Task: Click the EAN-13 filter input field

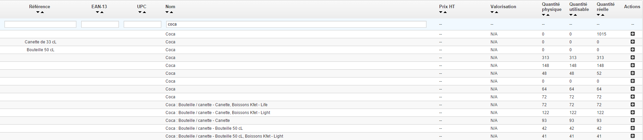Action: coord(100,24)
